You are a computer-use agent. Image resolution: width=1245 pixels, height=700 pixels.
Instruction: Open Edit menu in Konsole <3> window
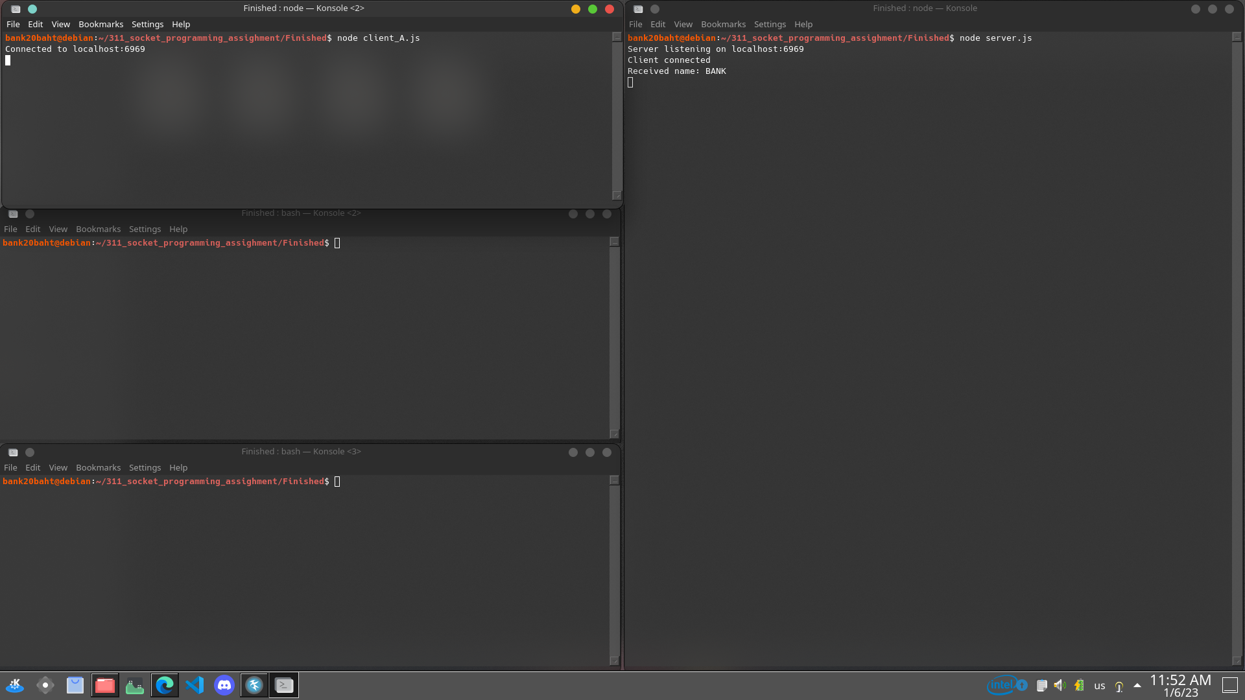pos(33,467)
